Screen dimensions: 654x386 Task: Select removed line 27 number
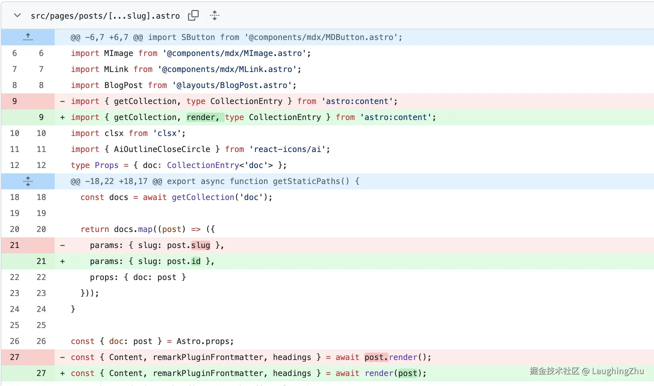click(x=14, y=357)
